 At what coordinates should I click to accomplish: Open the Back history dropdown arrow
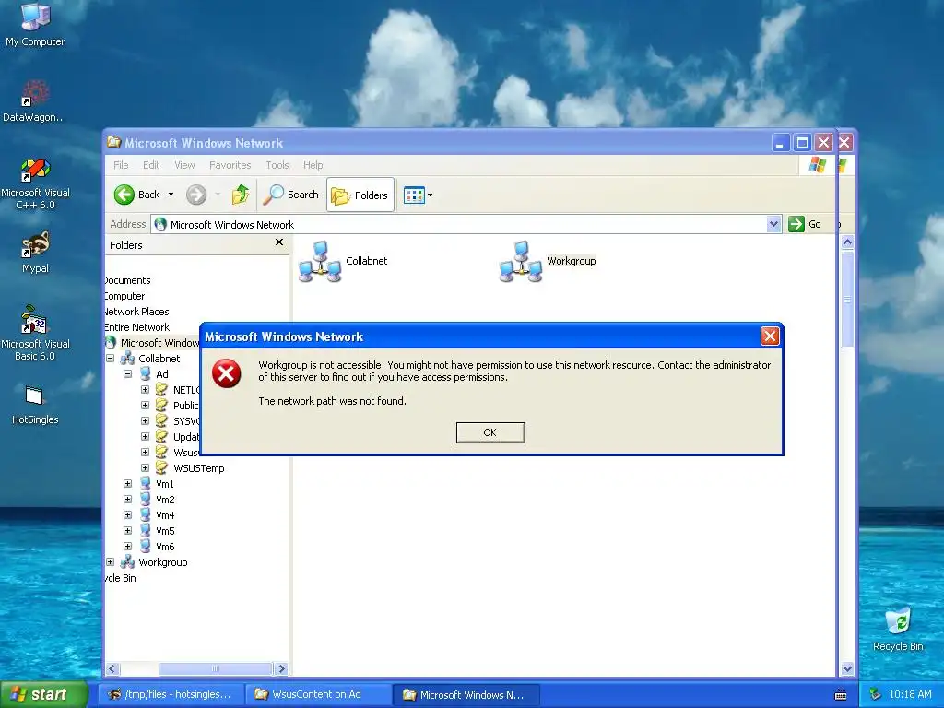[171, 195]
